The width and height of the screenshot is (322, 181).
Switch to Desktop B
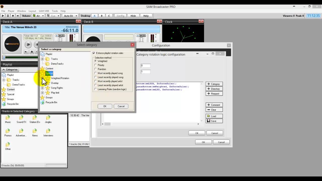(102, 16)
